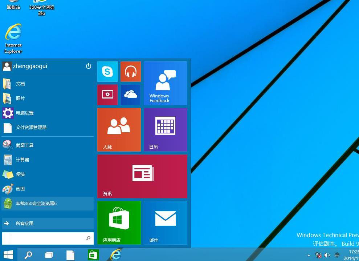359x261 pixels.
Task: Open Task View on taskbar
Action: 49,255
